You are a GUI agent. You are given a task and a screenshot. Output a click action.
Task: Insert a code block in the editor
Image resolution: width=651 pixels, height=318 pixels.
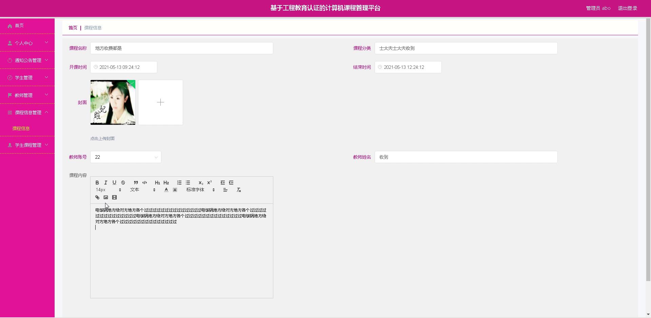(144, 182)
